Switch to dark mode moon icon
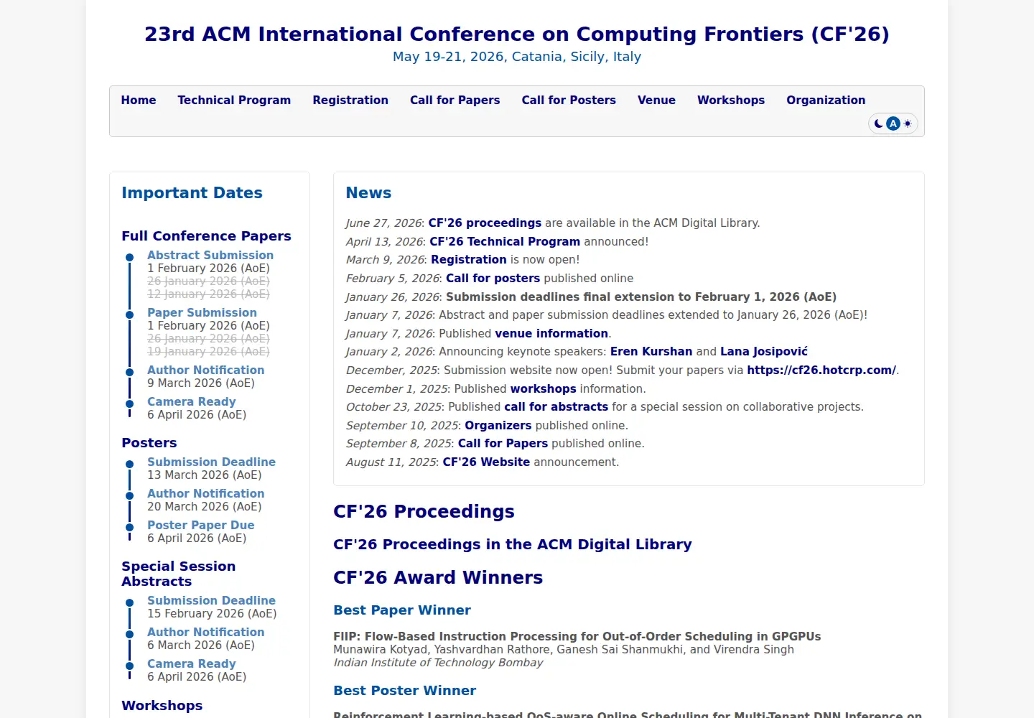 (878, 123)
